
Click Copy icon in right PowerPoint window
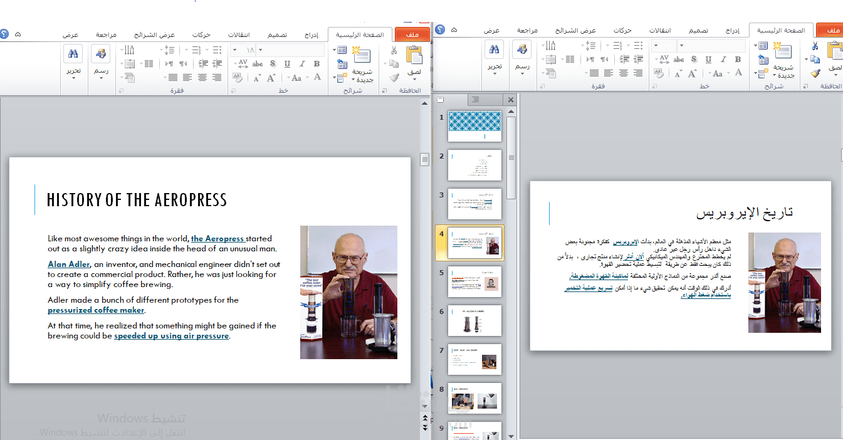point(815,60)
